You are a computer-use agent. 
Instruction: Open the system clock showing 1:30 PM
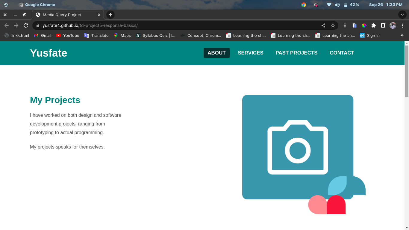point(394,4)
